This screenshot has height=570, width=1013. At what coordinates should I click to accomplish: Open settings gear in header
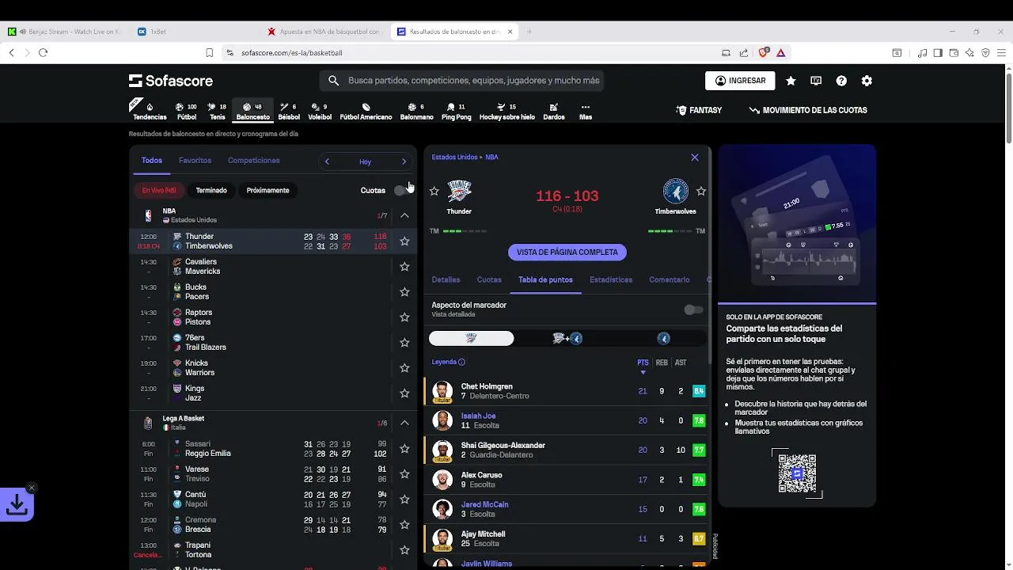pyautogui.click(x=867, y=81)
